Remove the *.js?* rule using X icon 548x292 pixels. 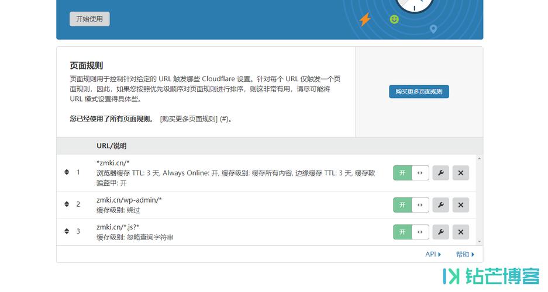(x=461, y=232)
